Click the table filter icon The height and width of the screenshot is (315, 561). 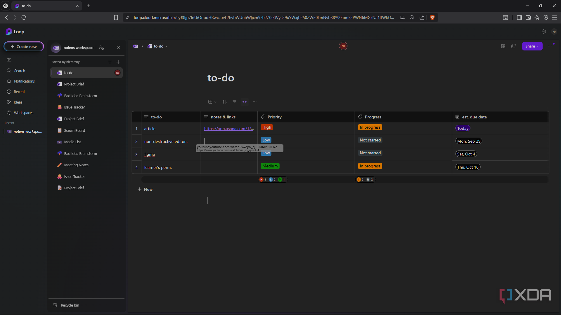pyautogui.click(x=234, y=102)
